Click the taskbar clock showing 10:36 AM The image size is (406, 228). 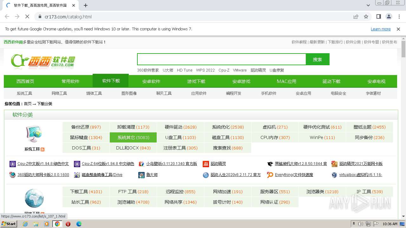click(x=390, y=224)
